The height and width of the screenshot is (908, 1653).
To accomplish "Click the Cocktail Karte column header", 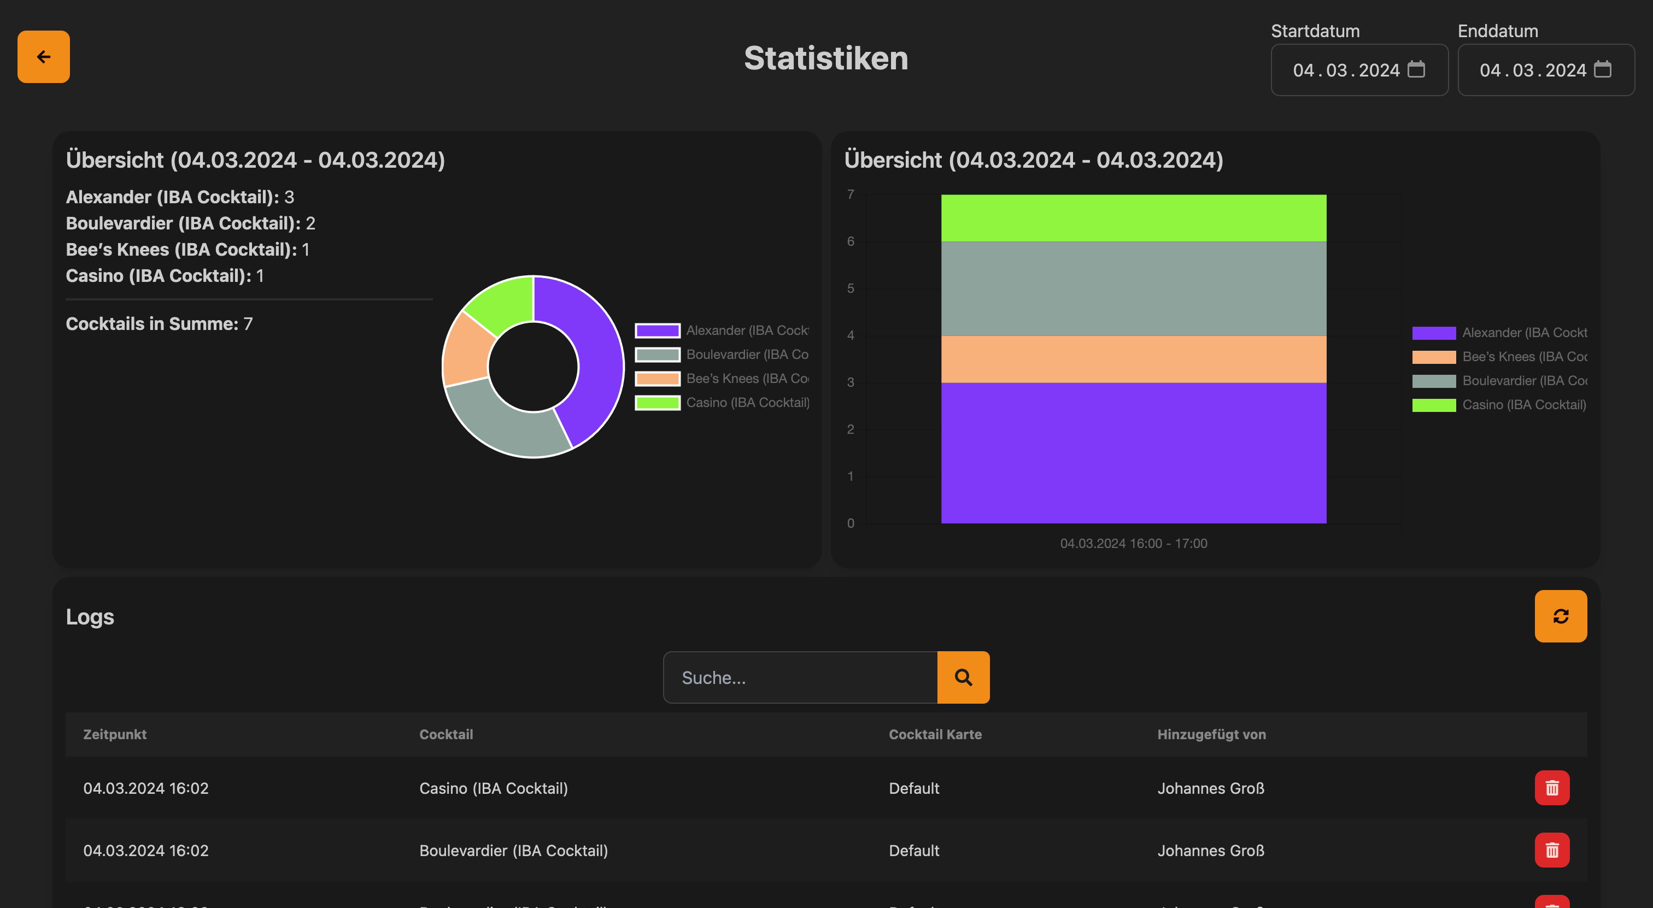I will point(934,734).
